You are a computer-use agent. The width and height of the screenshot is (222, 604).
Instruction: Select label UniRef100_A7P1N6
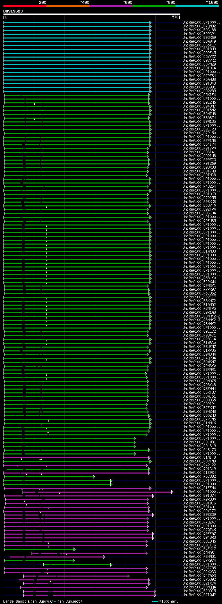tap(199, 141)
